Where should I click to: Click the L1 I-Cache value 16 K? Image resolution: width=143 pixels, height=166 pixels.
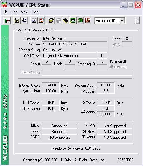pos(51,103)
